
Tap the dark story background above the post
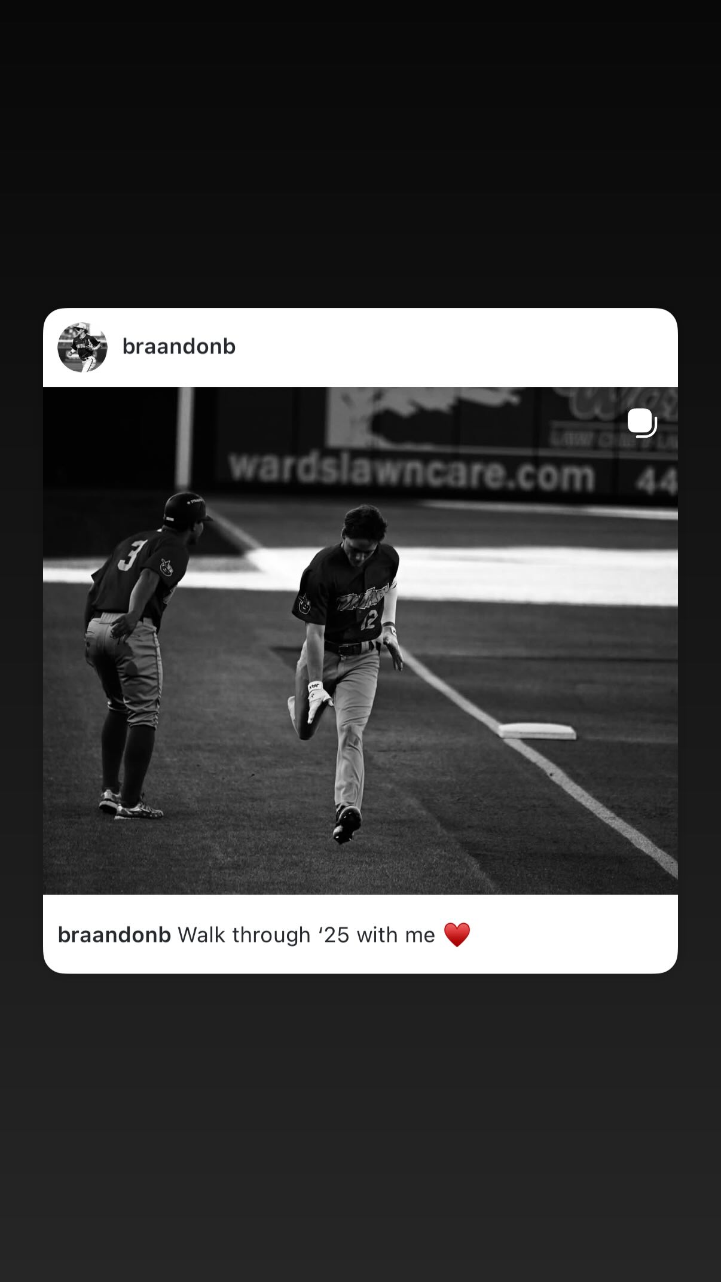(360, 154)
